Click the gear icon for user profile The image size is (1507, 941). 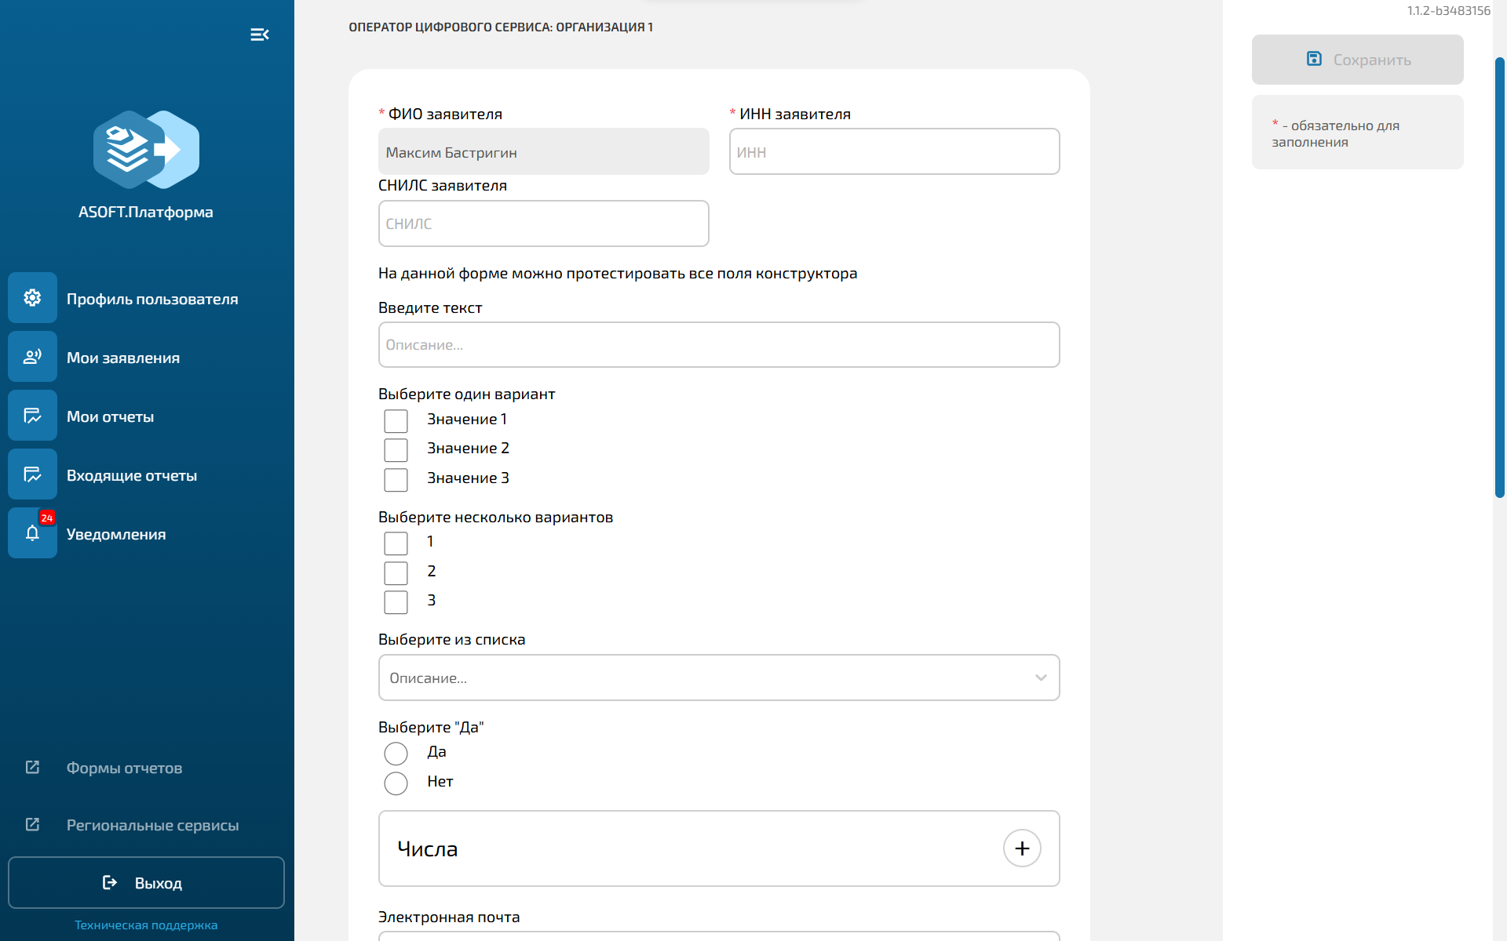point(32,298)
